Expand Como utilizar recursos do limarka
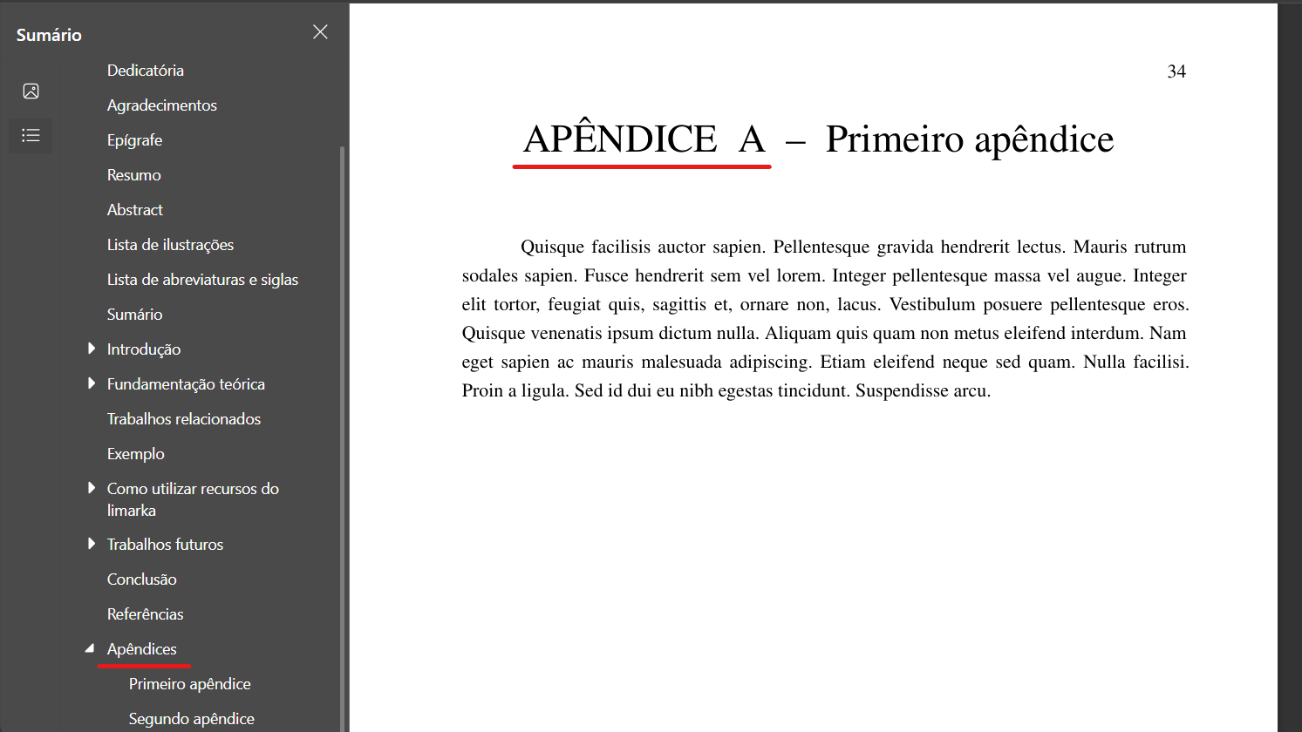This screenshot has width=1302, height=732. pyautogui.click(x=92, y=488)
